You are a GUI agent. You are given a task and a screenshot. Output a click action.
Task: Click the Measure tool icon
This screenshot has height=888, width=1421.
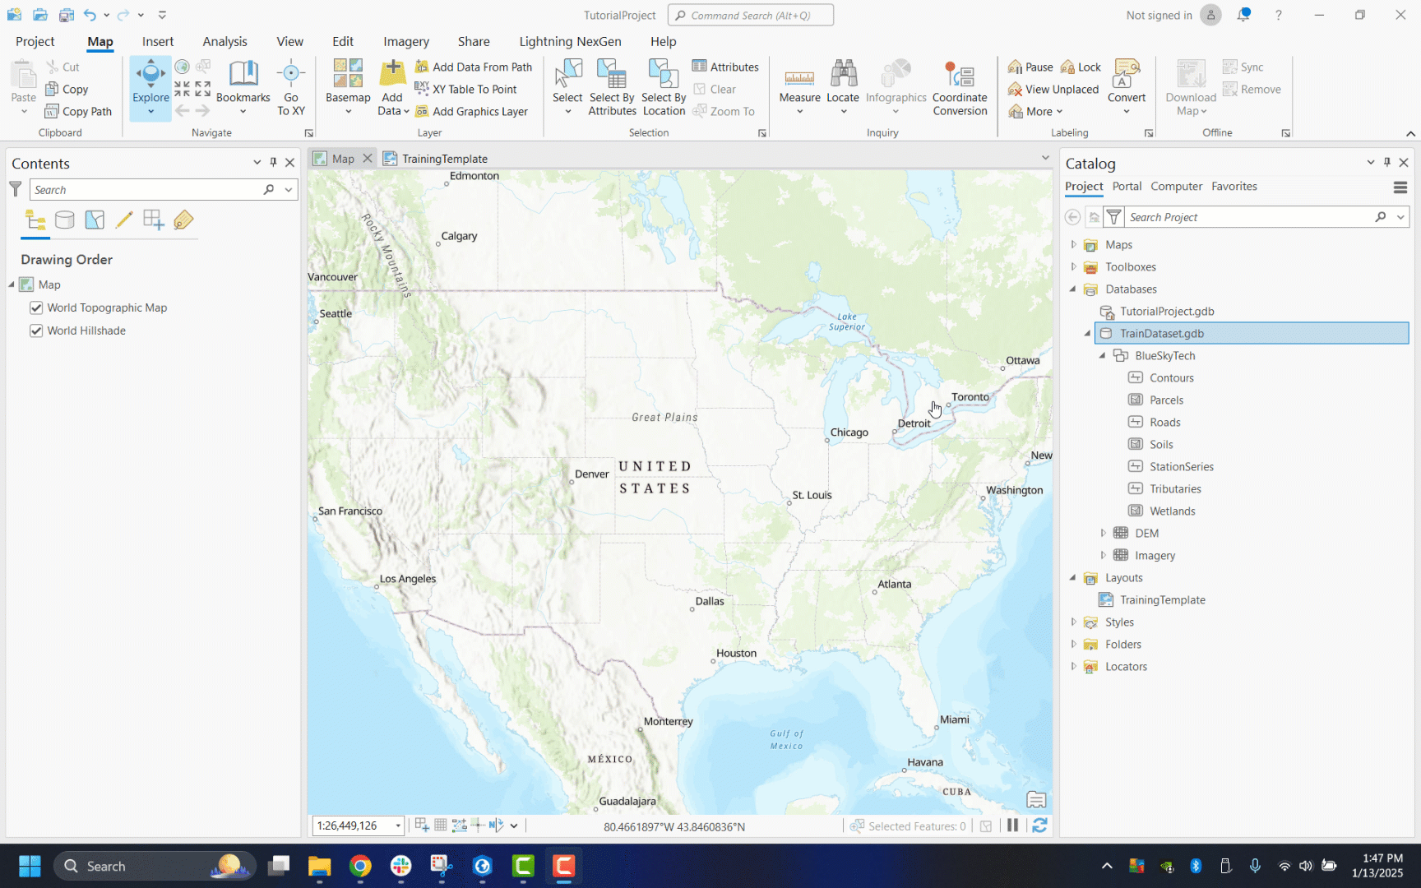pyautogui.click(x=799, y=78)
